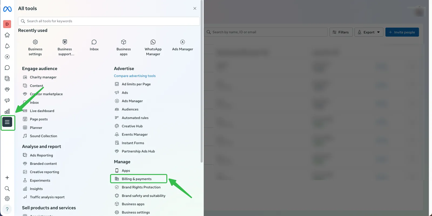Click the magnifier search icon in sidebar

tap(7, 189)
